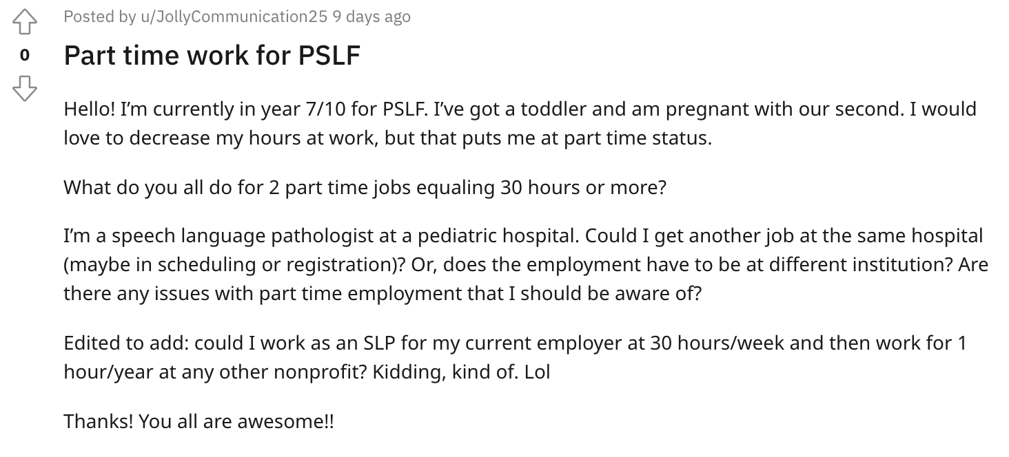Open the post title Part time work for PSLF
Image resolution: width=1009 pixels, height=457 pixels.
[212, 55]
